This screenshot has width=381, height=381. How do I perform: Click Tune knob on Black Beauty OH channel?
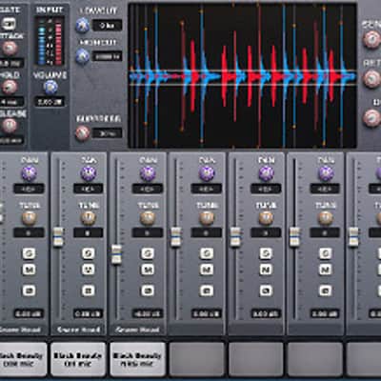click(x=89, y=218)
